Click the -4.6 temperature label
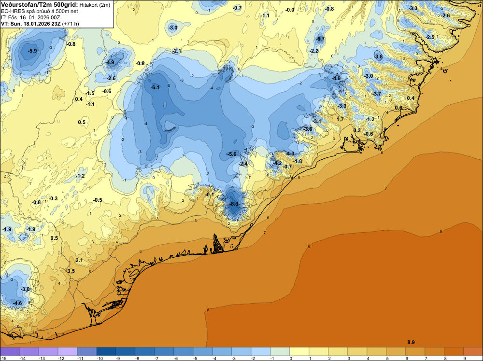Image resolution: width=483 pixels, height=361 pixels. coord(17,303)
